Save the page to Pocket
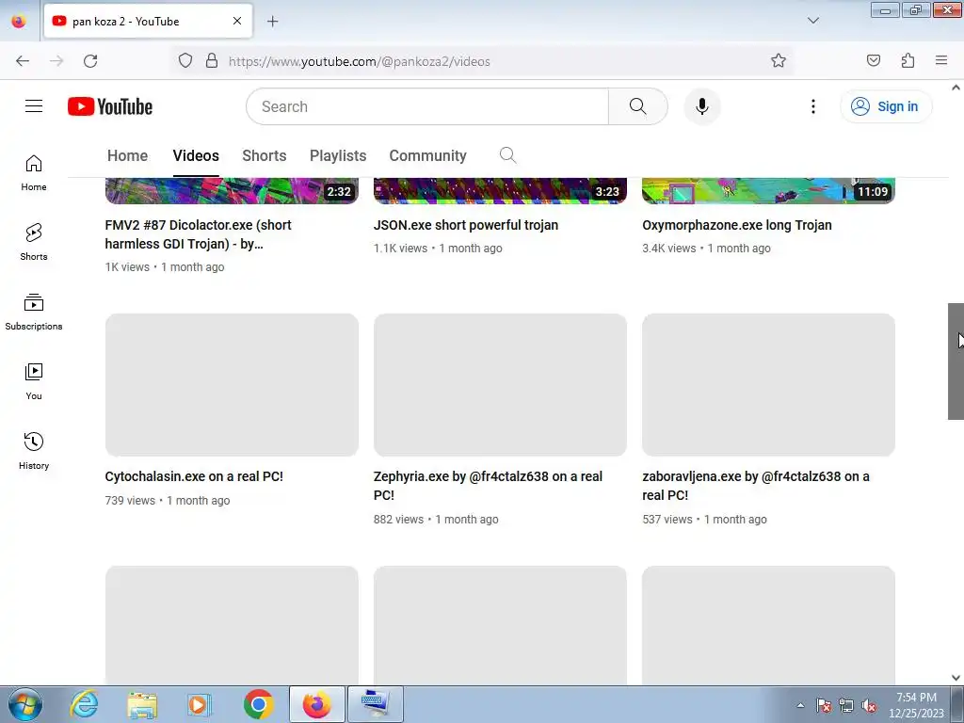The image size is (964, 723). (873, 60)
